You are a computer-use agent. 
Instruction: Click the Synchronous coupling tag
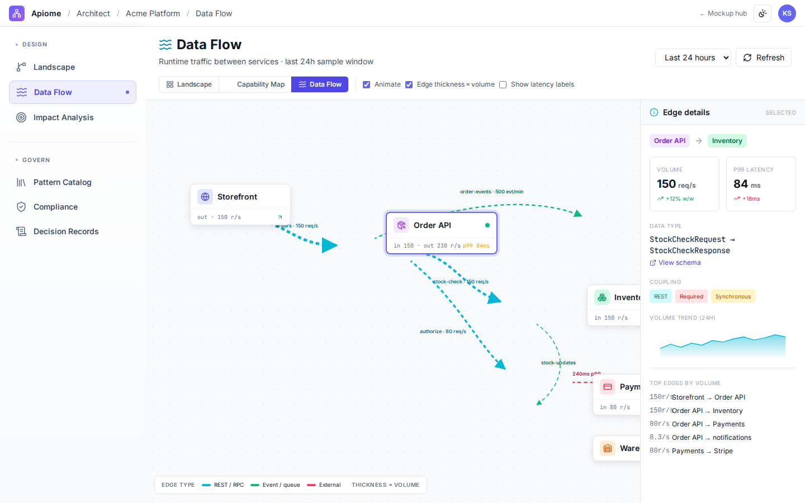[733, 296]
